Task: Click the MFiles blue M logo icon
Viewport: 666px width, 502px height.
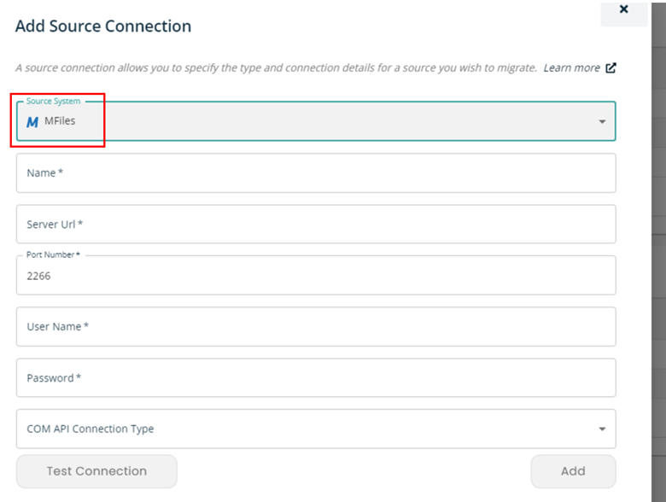Action: pos(32,122)
